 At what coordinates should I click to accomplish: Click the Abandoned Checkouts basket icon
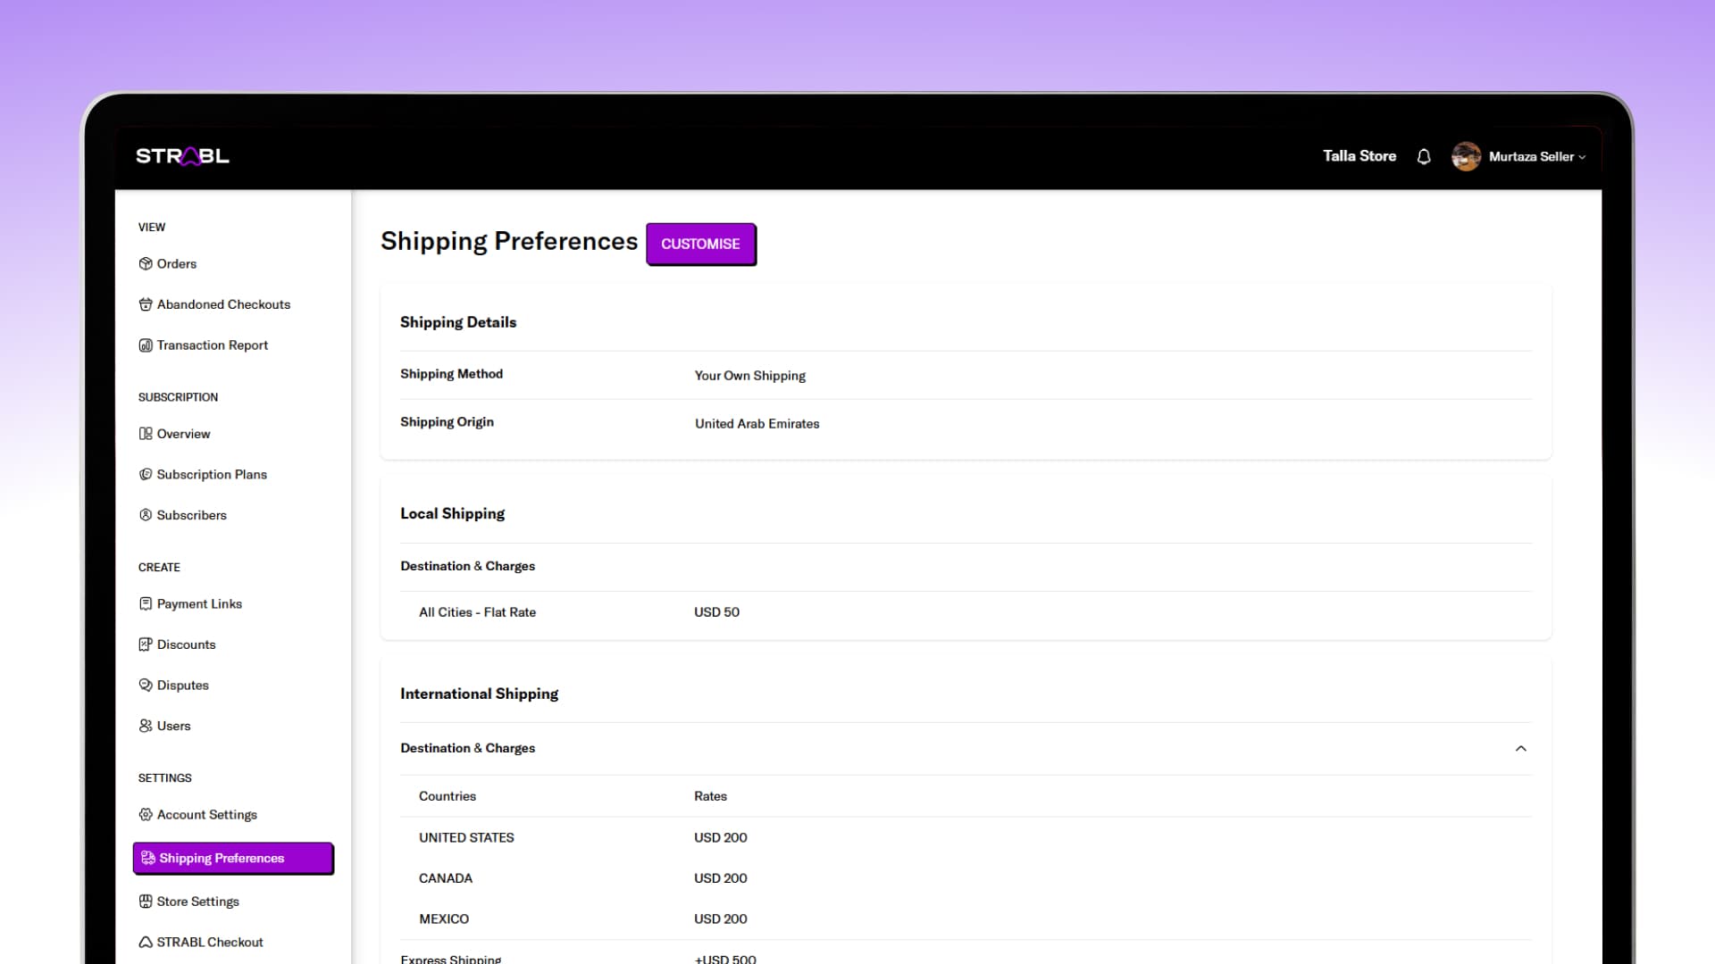pos(146,304)
